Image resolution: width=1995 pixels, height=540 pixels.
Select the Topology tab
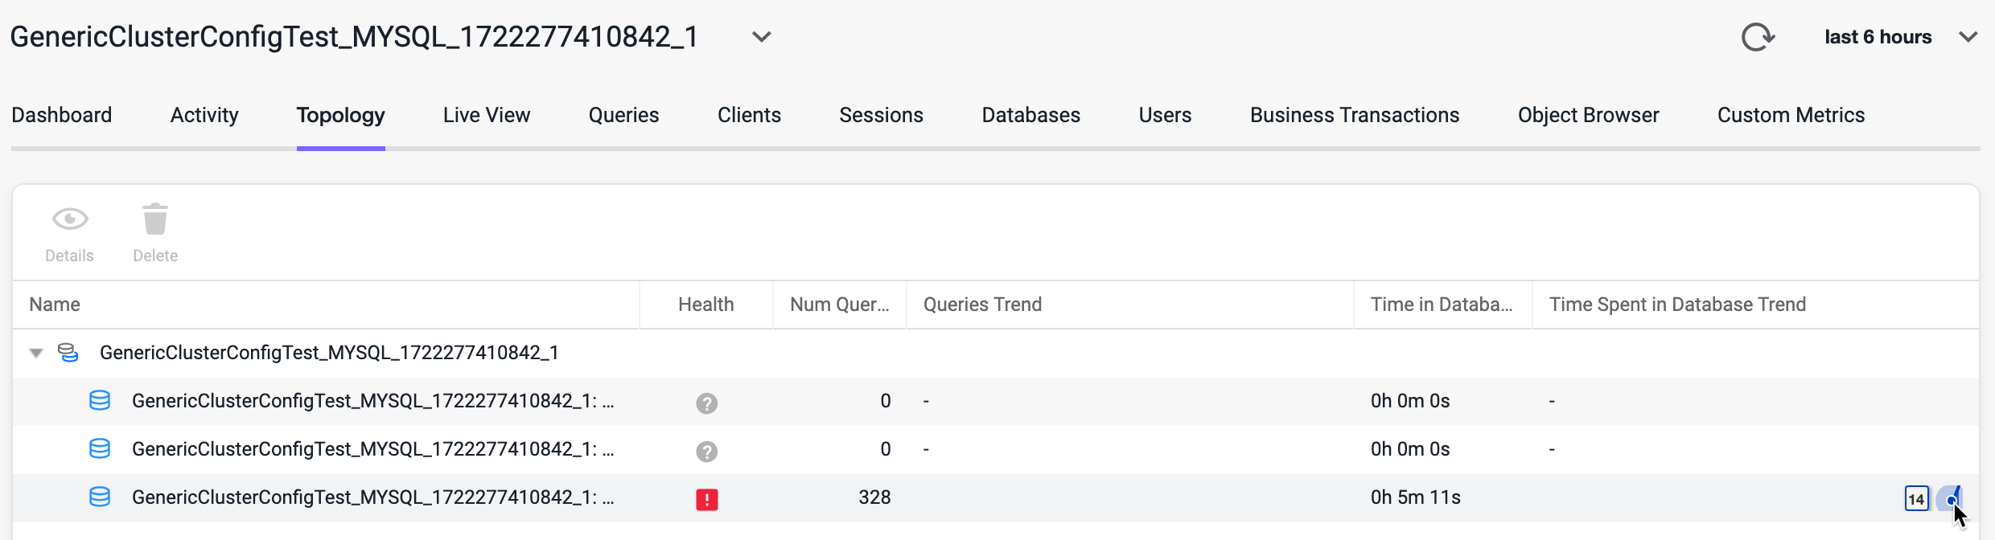coord(341,115)
